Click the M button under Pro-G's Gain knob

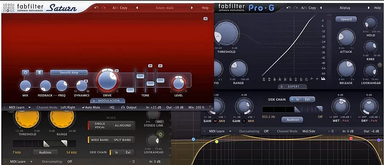215,121
